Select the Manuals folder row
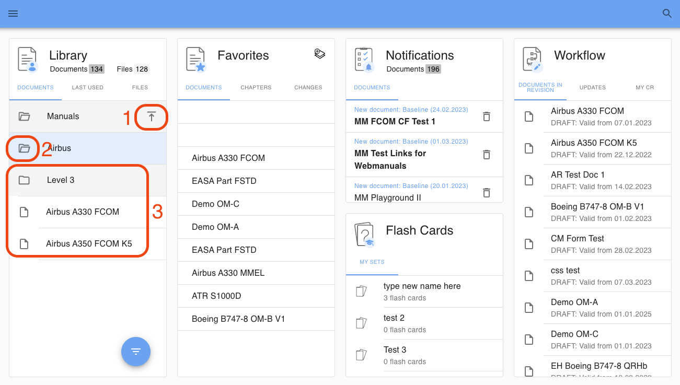 coord(88,116)
